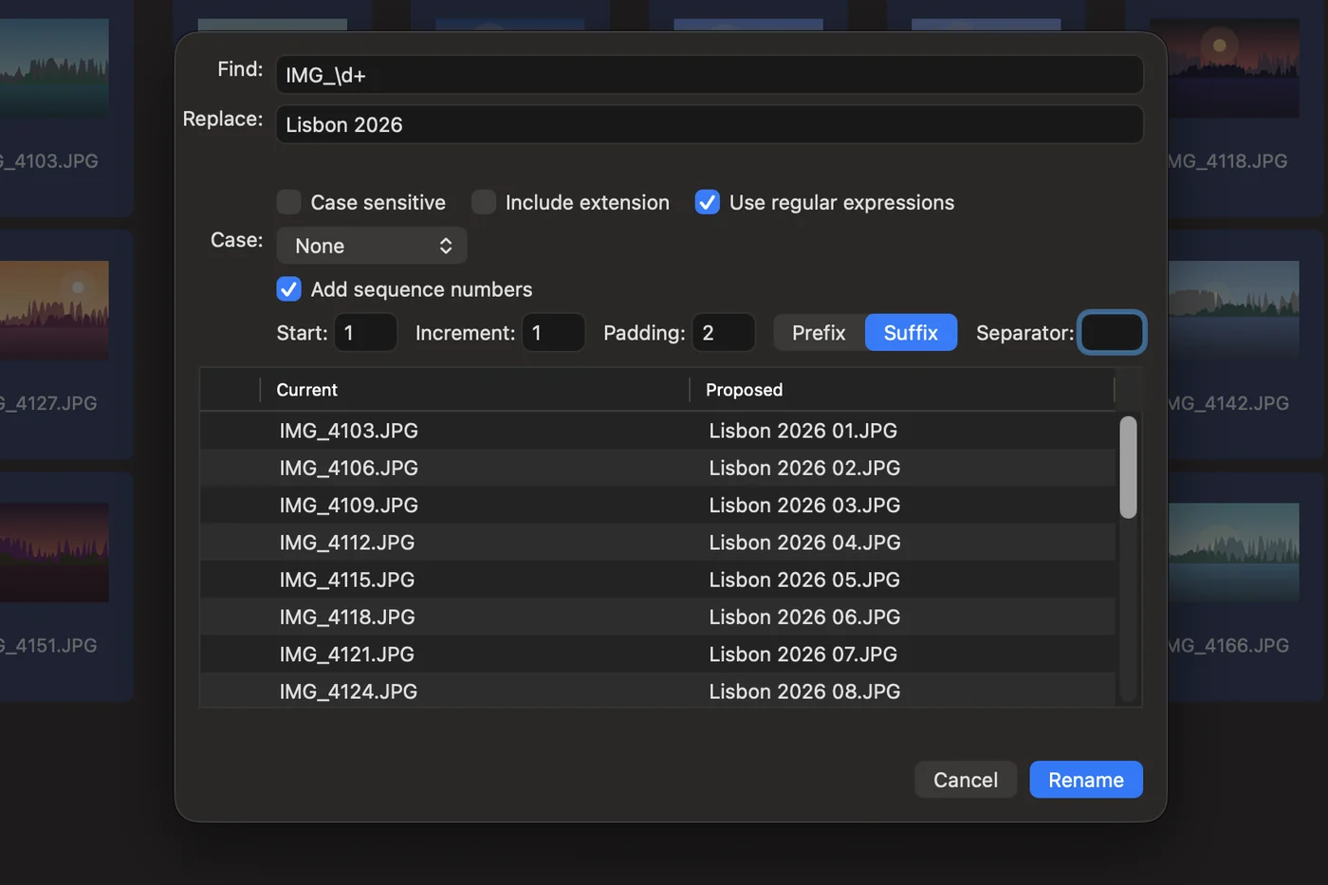Screen dimensions: 1328x885
Task: Click proposed name Lisbon 2026 08.JPG
Action: (804, 691)
